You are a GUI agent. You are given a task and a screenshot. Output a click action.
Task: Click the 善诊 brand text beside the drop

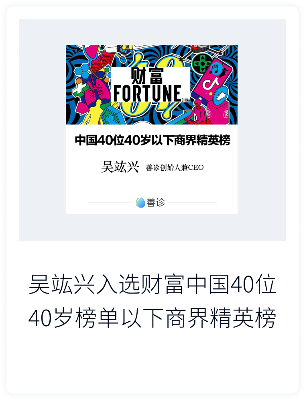pos(156,202)
